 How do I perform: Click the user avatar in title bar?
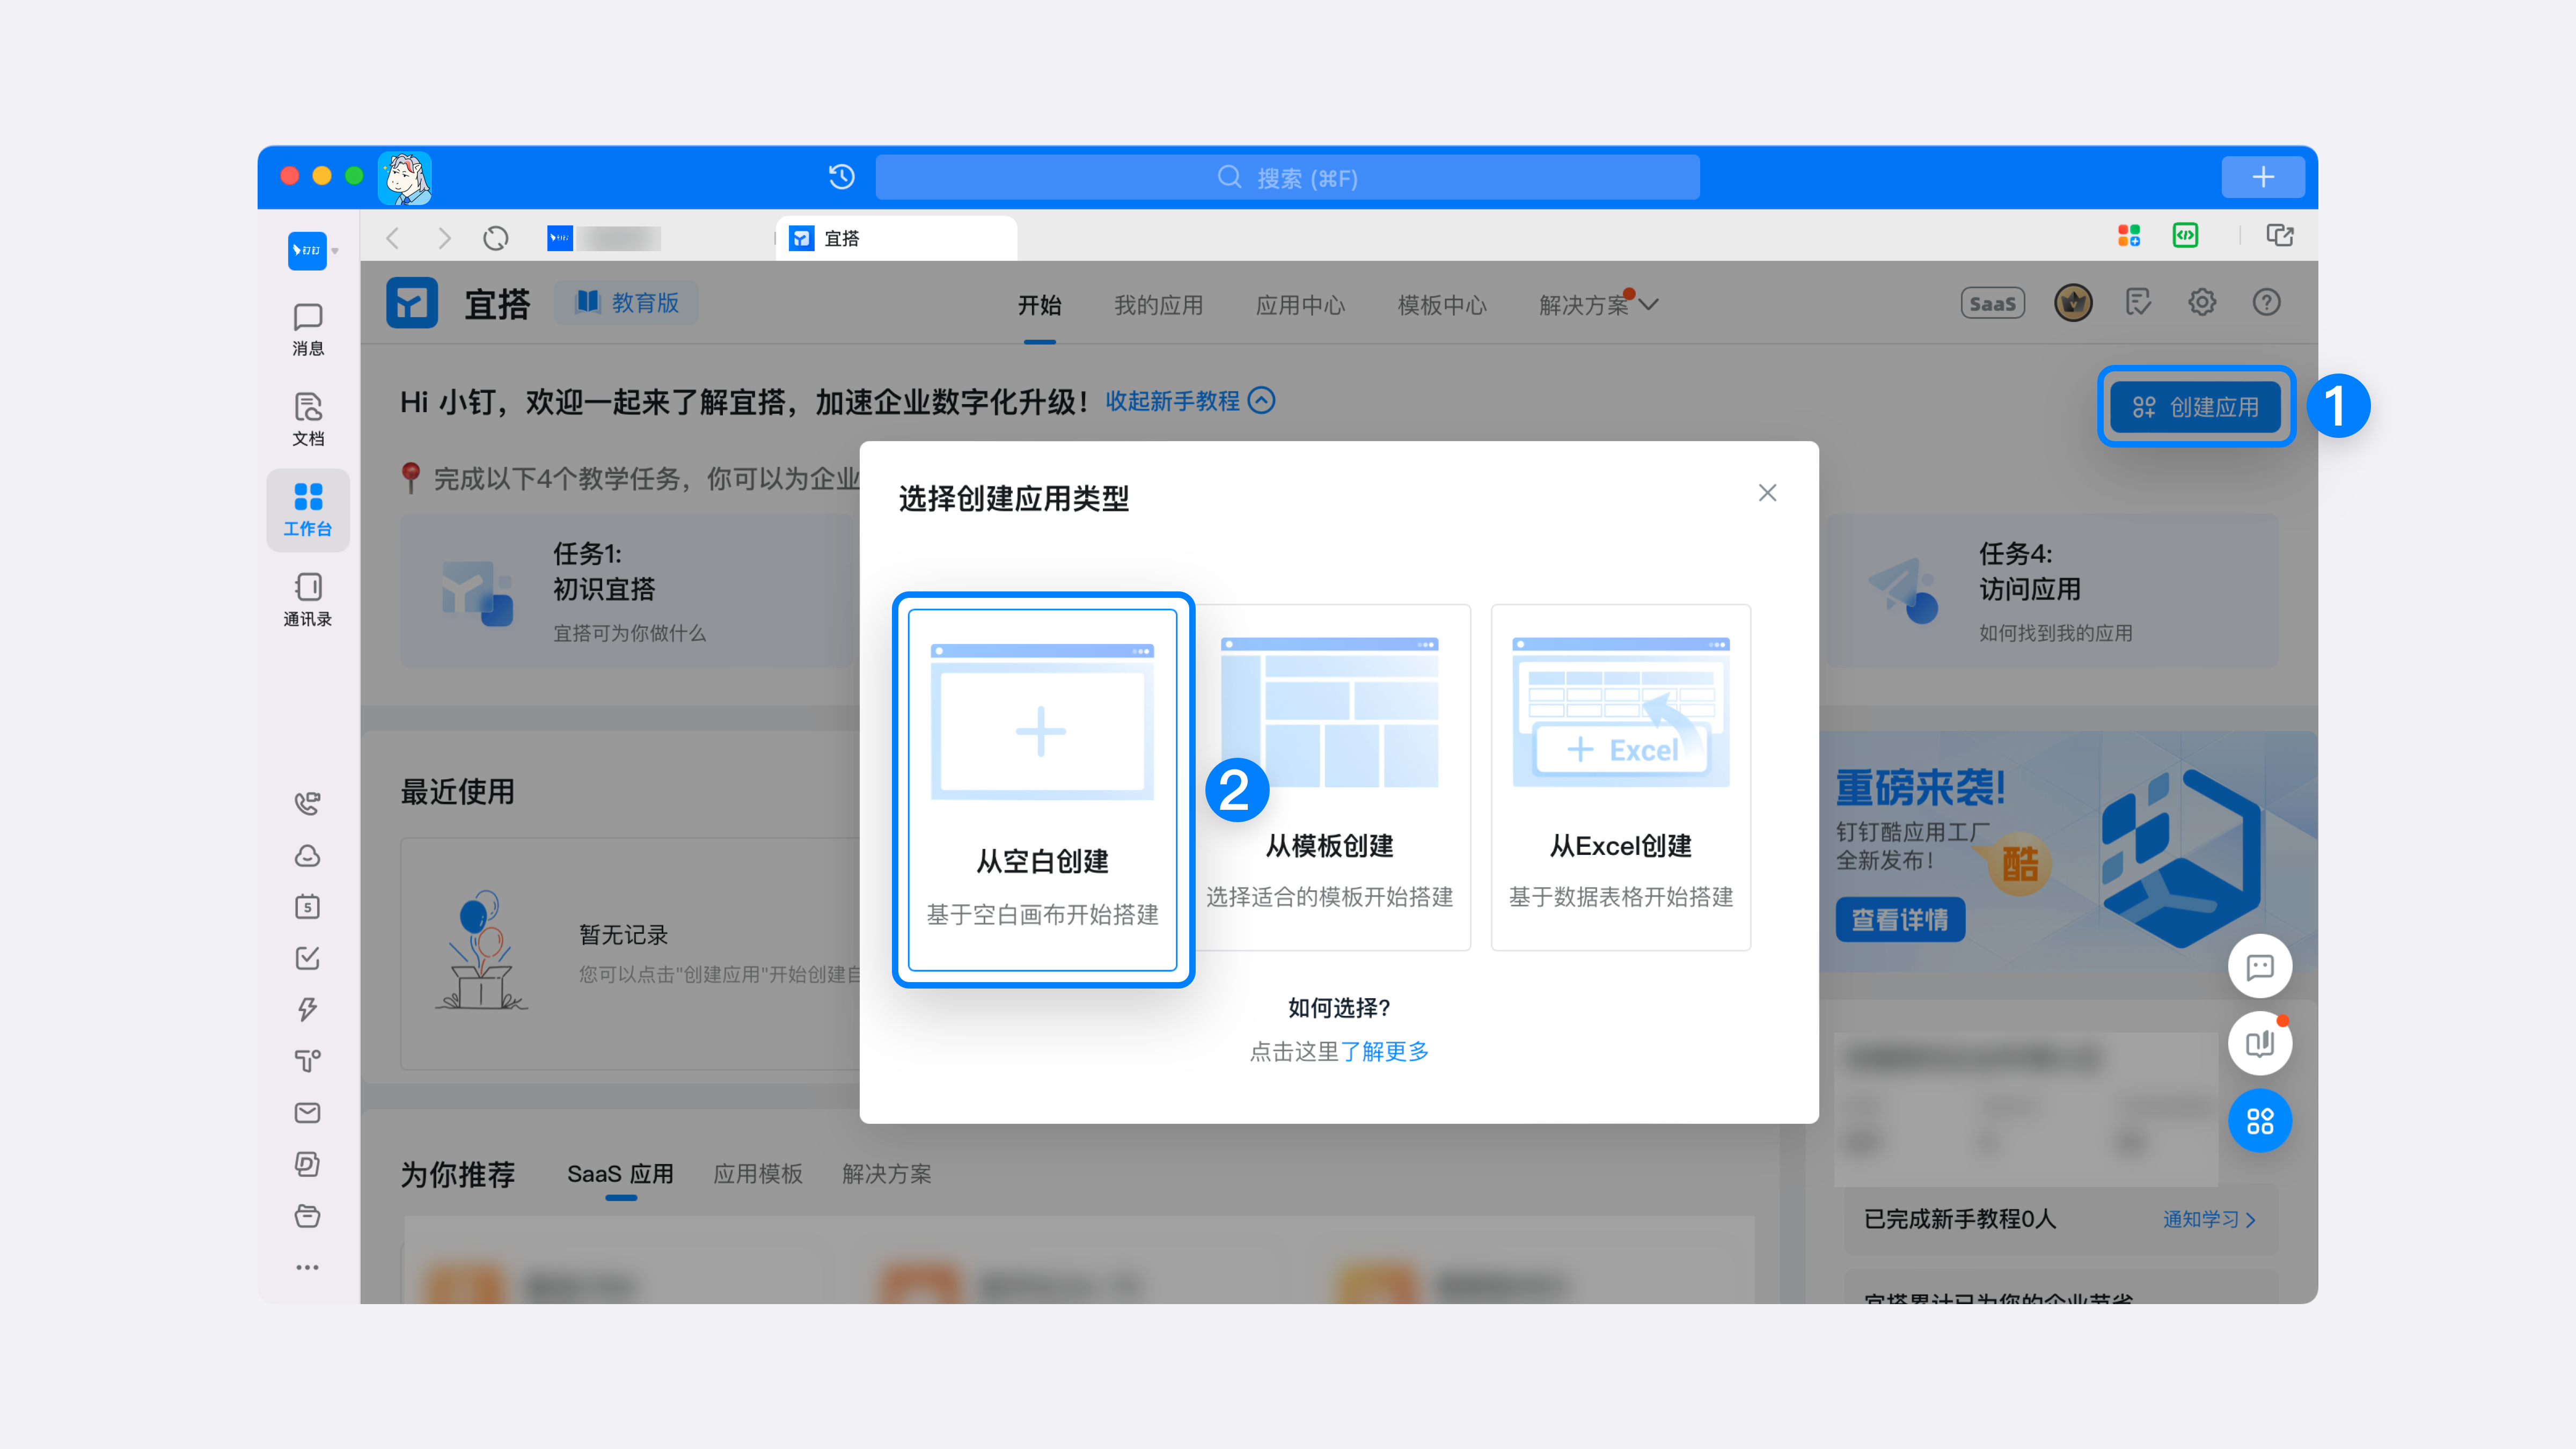click(x=405, y=178)
